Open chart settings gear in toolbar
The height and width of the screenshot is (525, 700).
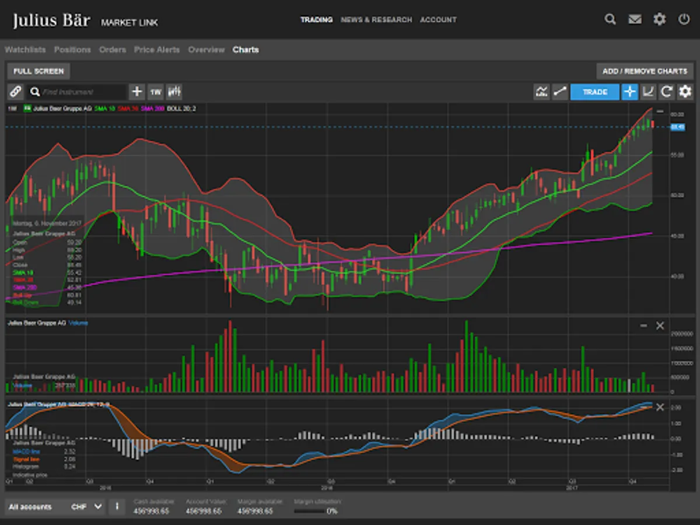click(x=685, y=92)
